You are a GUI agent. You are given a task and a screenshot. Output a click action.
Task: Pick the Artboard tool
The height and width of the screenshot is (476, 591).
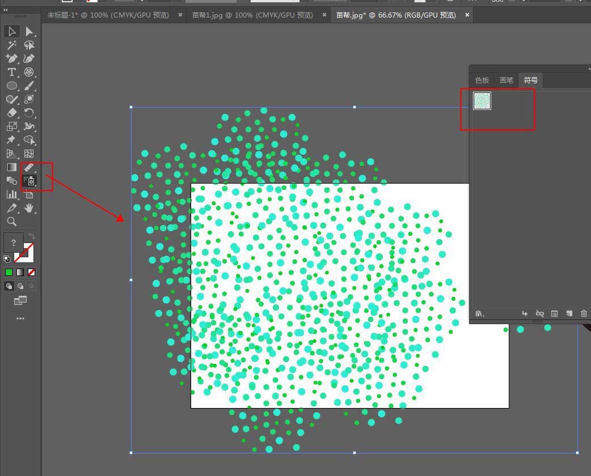coord(29,194)
